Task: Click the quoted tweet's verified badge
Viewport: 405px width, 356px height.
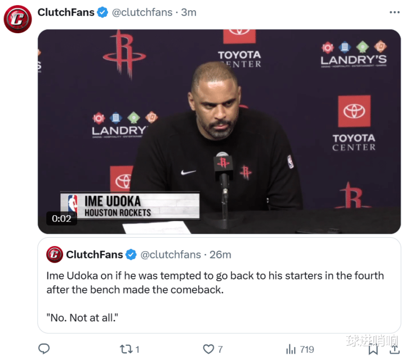Action: (131, 255)
